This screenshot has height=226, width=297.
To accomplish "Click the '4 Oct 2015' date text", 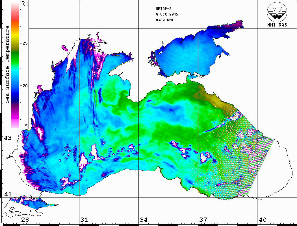I will point(167,14).
